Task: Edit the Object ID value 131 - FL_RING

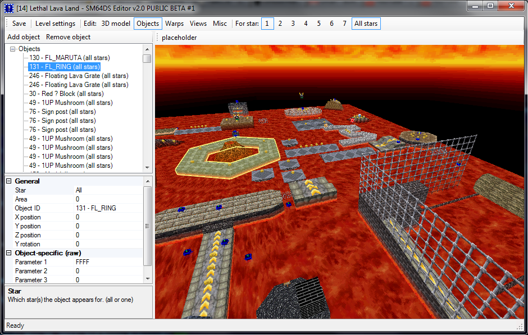Action: click(x=108, y=208)
